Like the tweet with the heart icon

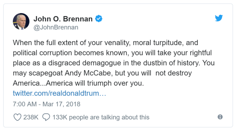click(18, 117)
